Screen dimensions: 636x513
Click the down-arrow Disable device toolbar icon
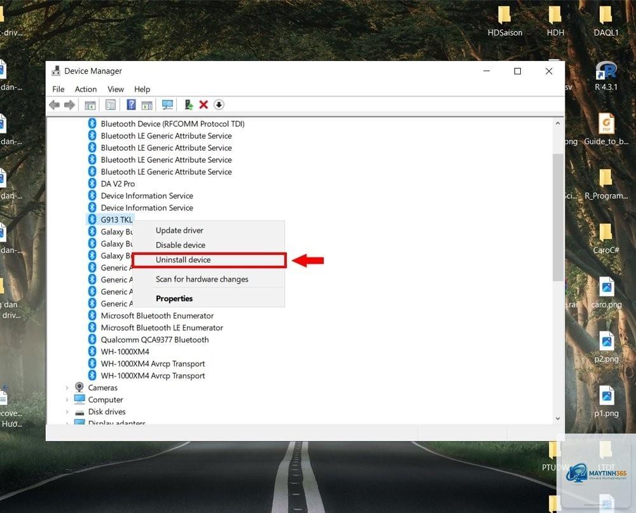point(219,105)
